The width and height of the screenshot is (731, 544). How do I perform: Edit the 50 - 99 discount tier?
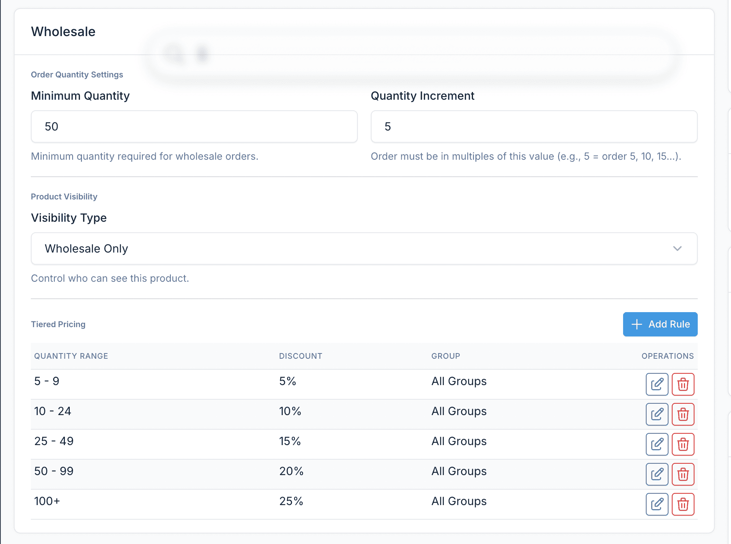point(657,474)
